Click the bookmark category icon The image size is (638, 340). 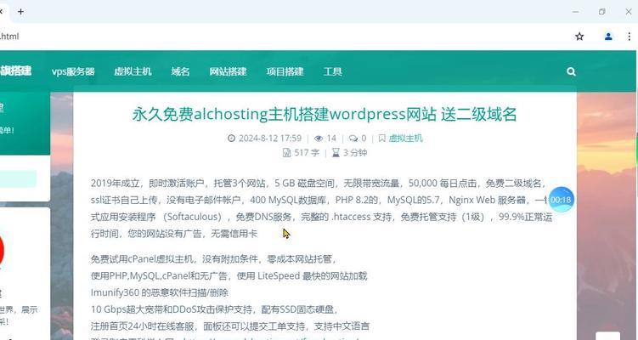click(381, 139)
